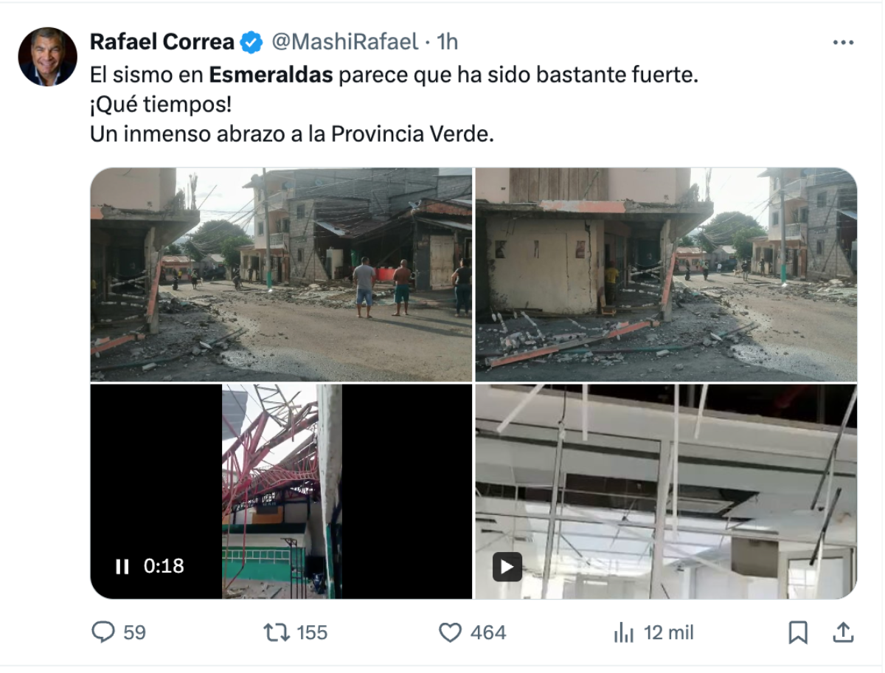Click the red collapsed structure video frame

click(x=282, y=491)
